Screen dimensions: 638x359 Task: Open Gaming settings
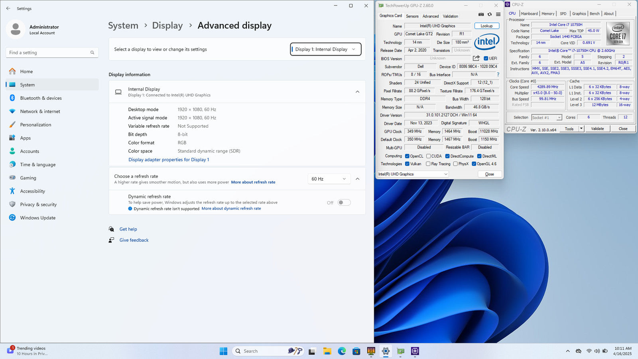tap(52, 178)
